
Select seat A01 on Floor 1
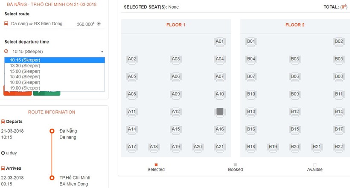[219, 42]
